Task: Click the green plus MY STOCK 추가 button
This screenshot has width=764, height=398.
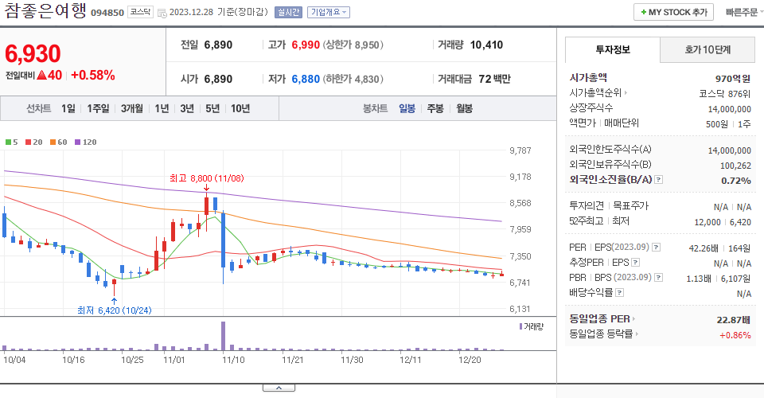Action: tap(673, 12)
